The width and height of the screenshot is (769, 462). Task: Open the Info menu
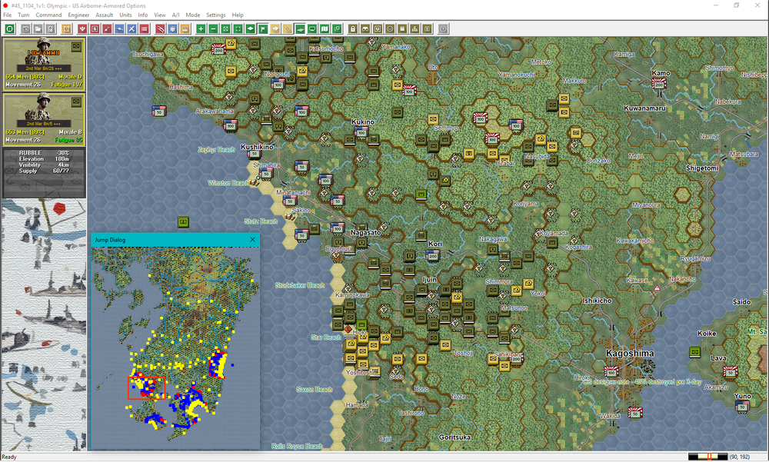point(143,15)
